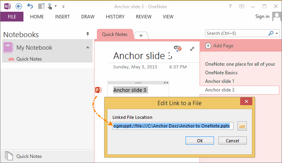Image resolution: width=282 pixels, height=163 pixels.
Task: Click the page title Anchor slide 3
Action: (143, 56)
